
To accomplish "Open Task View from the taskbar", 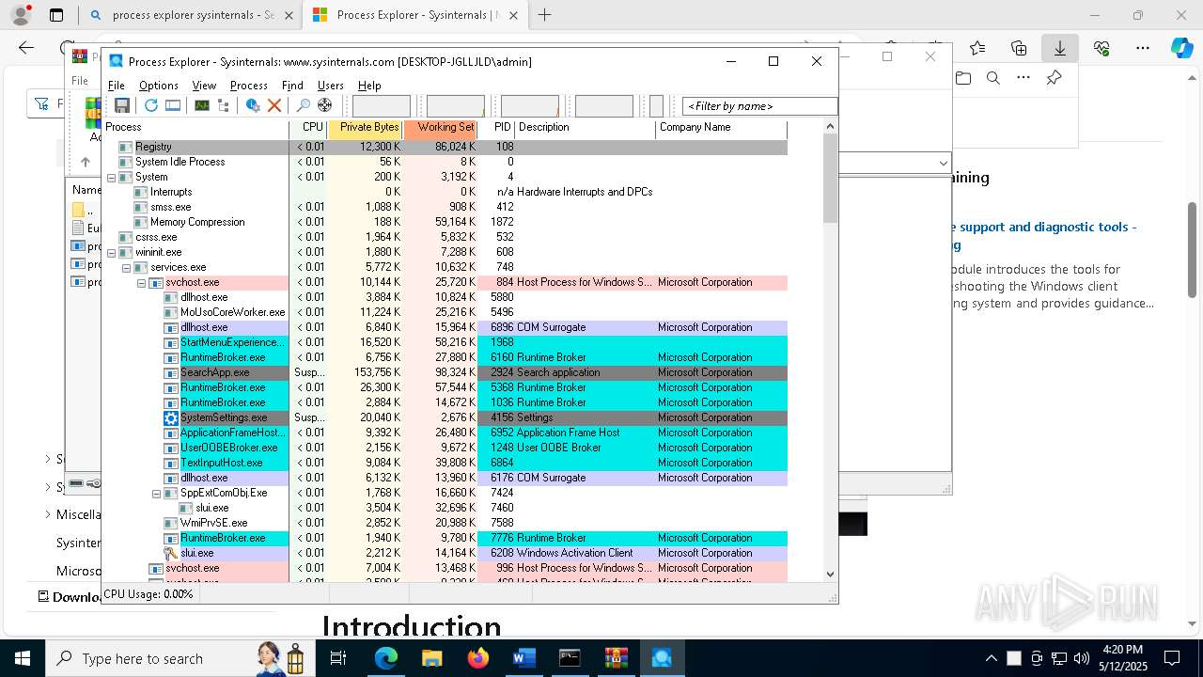I will click(339, 658).
